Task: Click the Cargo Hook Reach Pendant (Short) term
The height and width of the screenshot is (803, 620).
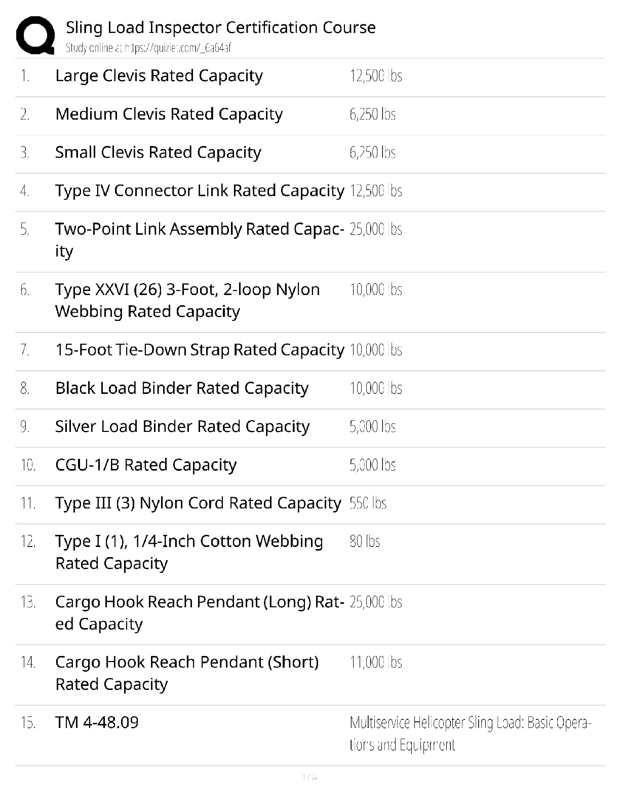Action: [x=187, y=673]
